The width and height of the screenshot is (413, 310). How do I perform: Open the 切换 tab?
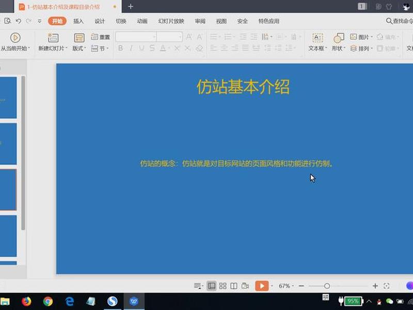(x=121, y=21)
